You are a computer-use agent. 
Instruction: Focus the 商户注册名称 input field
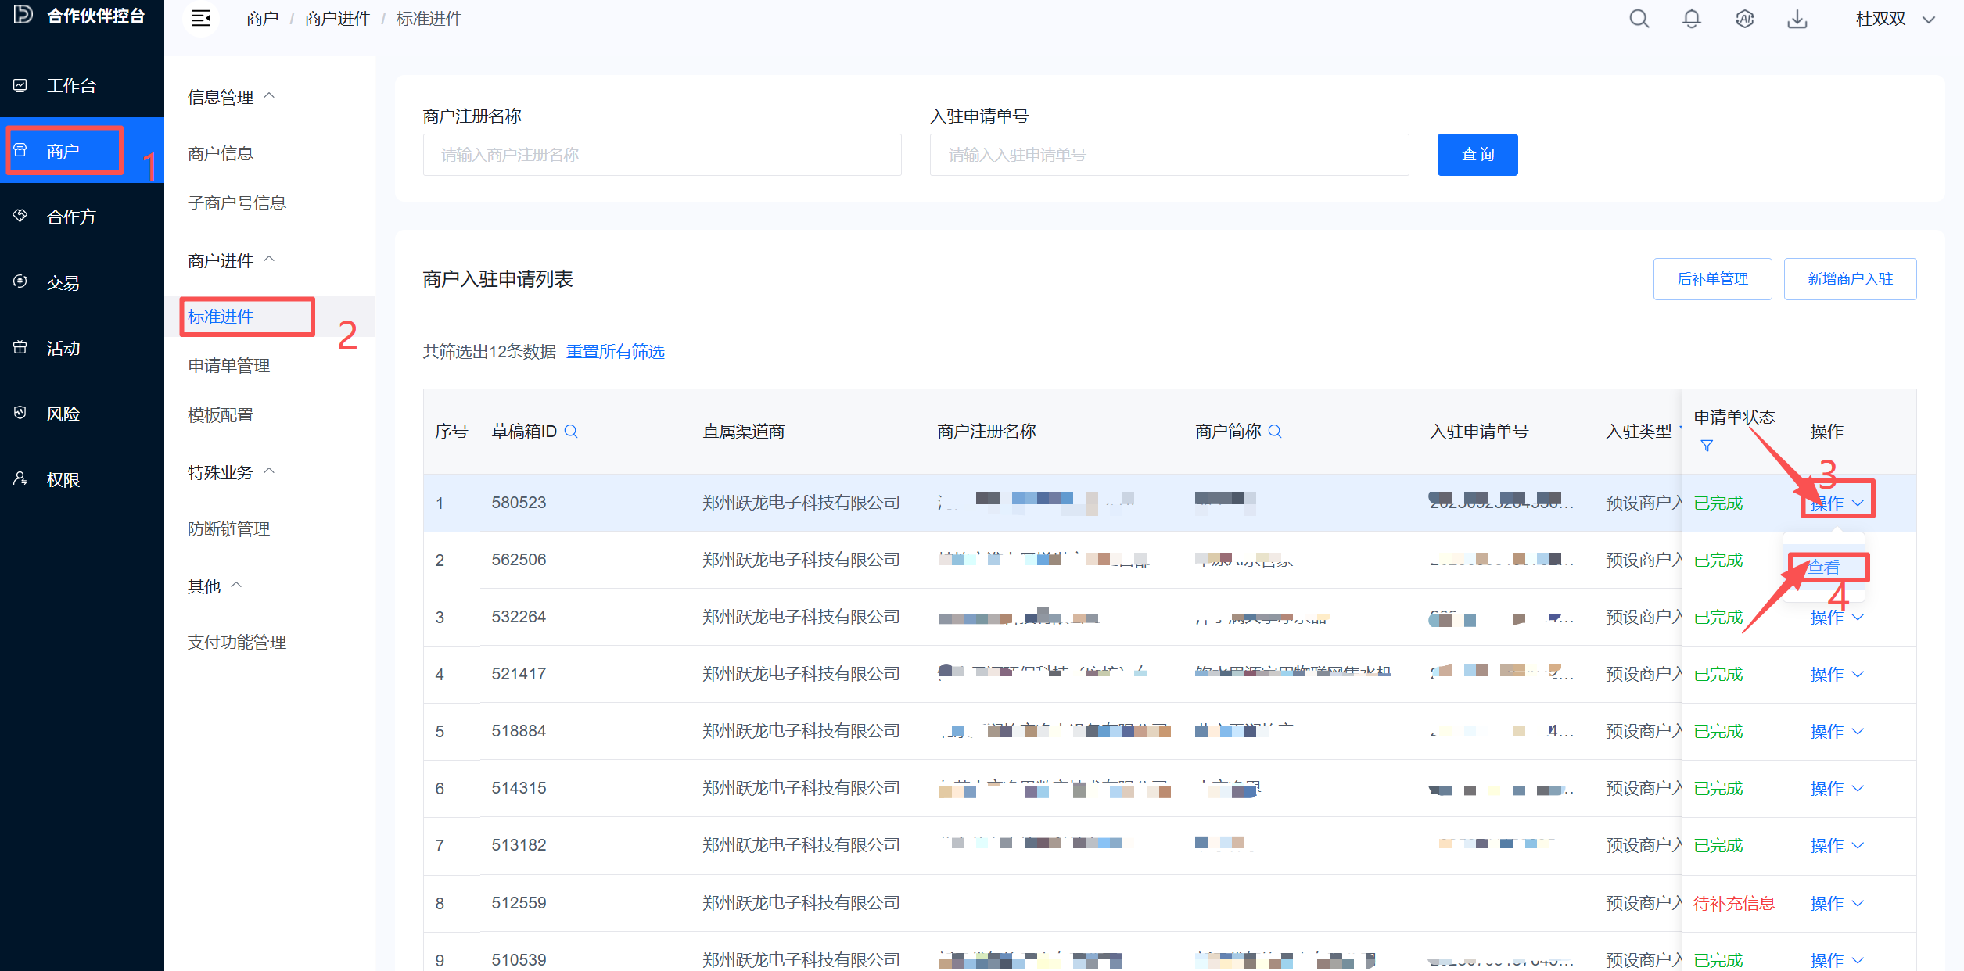(x=662, y=155)
